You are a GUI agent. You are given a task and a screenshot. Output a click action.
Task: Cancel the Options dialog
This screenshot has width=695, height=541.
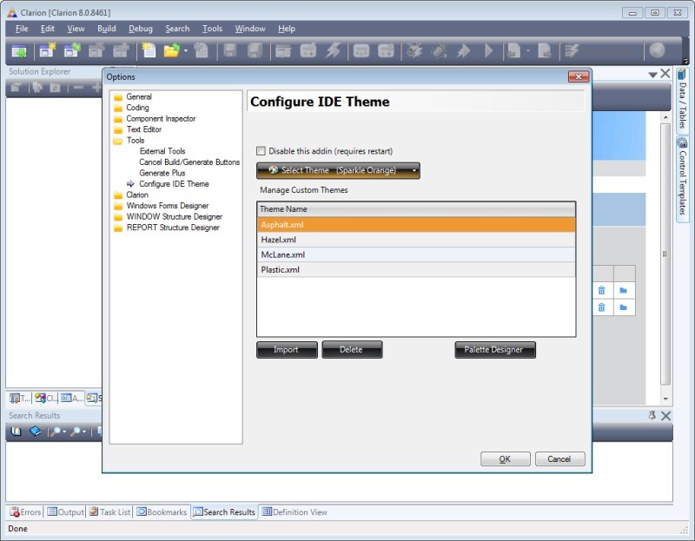click(559, 459)
